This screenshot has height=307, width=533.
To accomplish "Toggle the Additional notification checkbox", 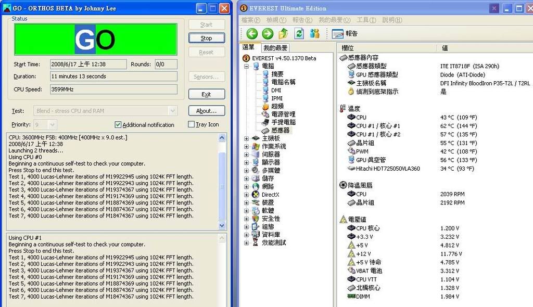I will [x=118, y=125].
